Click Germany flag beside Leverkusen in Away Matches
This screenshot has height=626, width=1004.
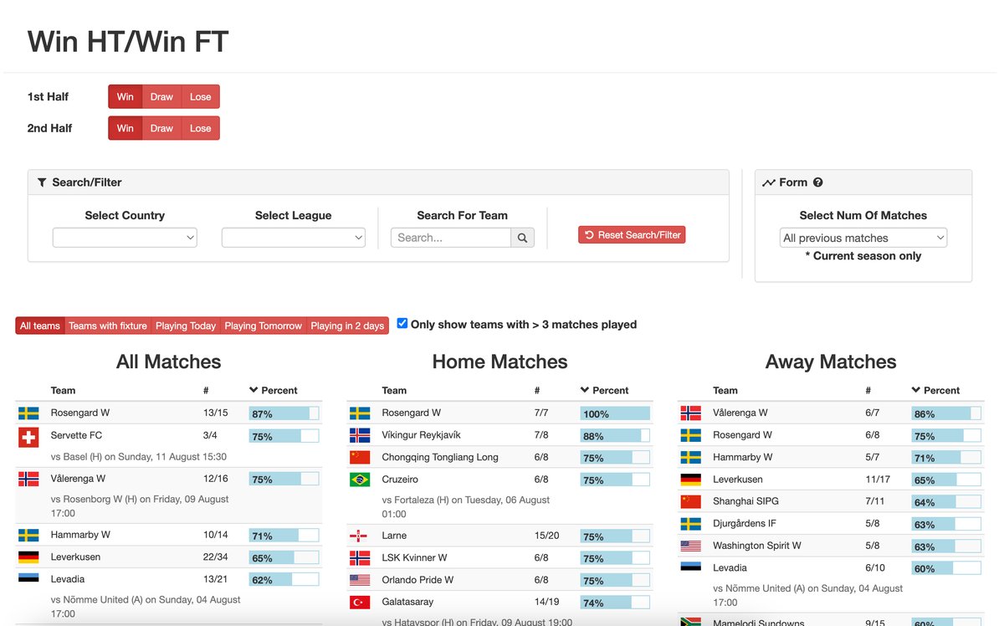[x=691, y=480]
